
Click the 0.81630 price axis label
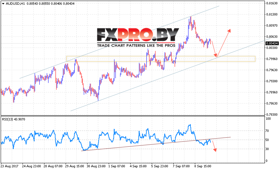pyautogui.click(x=272, y=3)
